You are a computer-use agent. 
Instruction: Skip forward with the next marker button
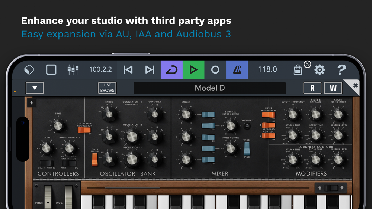(150, 70)
